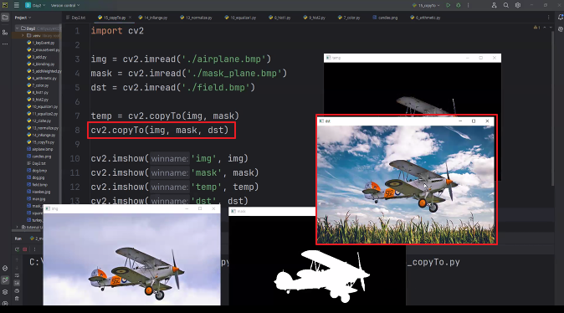
Task: Minimize the temp image window
Action: pos(467,58)
